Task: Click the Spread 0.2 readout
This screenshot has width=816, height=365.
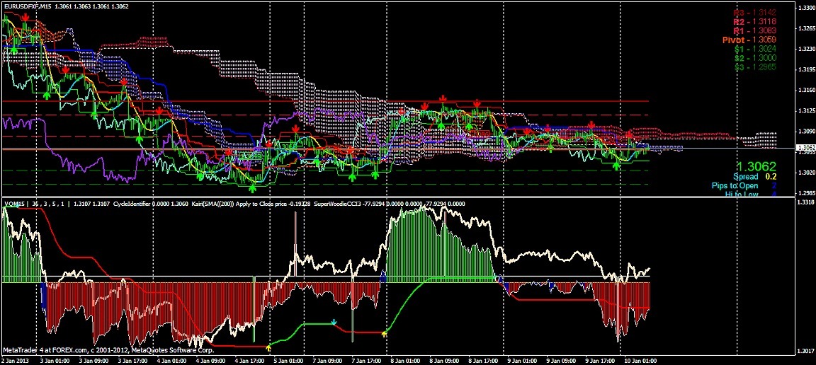Action: [755, 176]
